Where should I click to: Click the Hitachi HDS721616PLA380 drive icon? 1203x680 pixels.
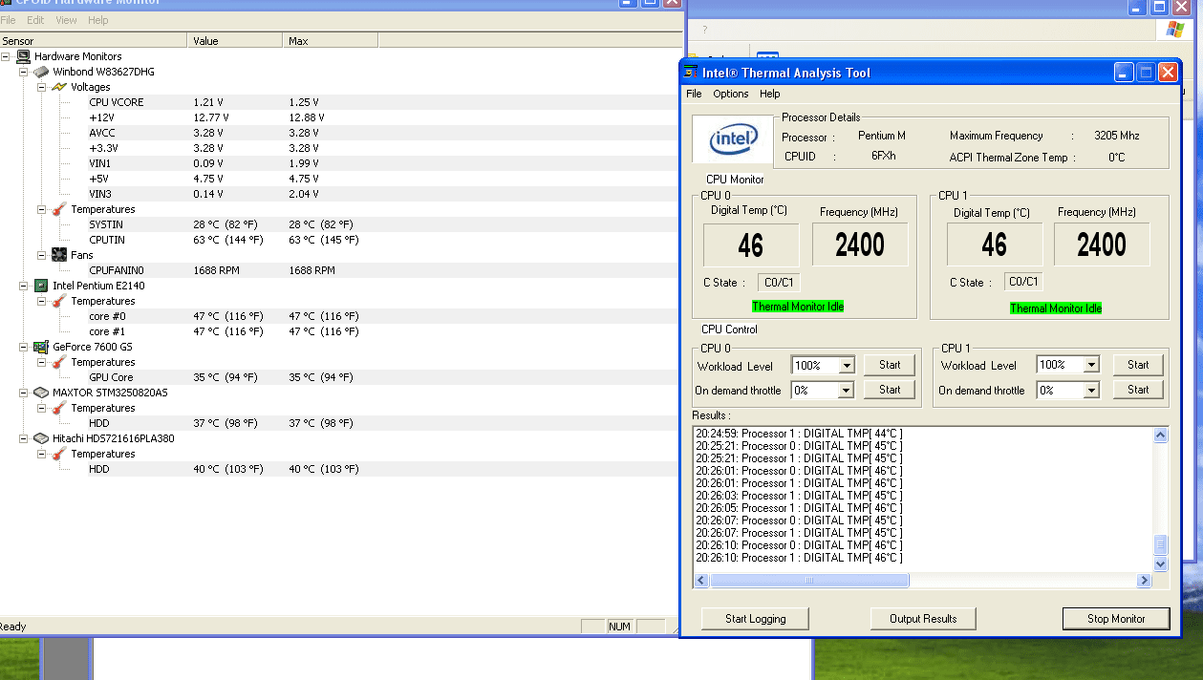(x=41, y=438)
